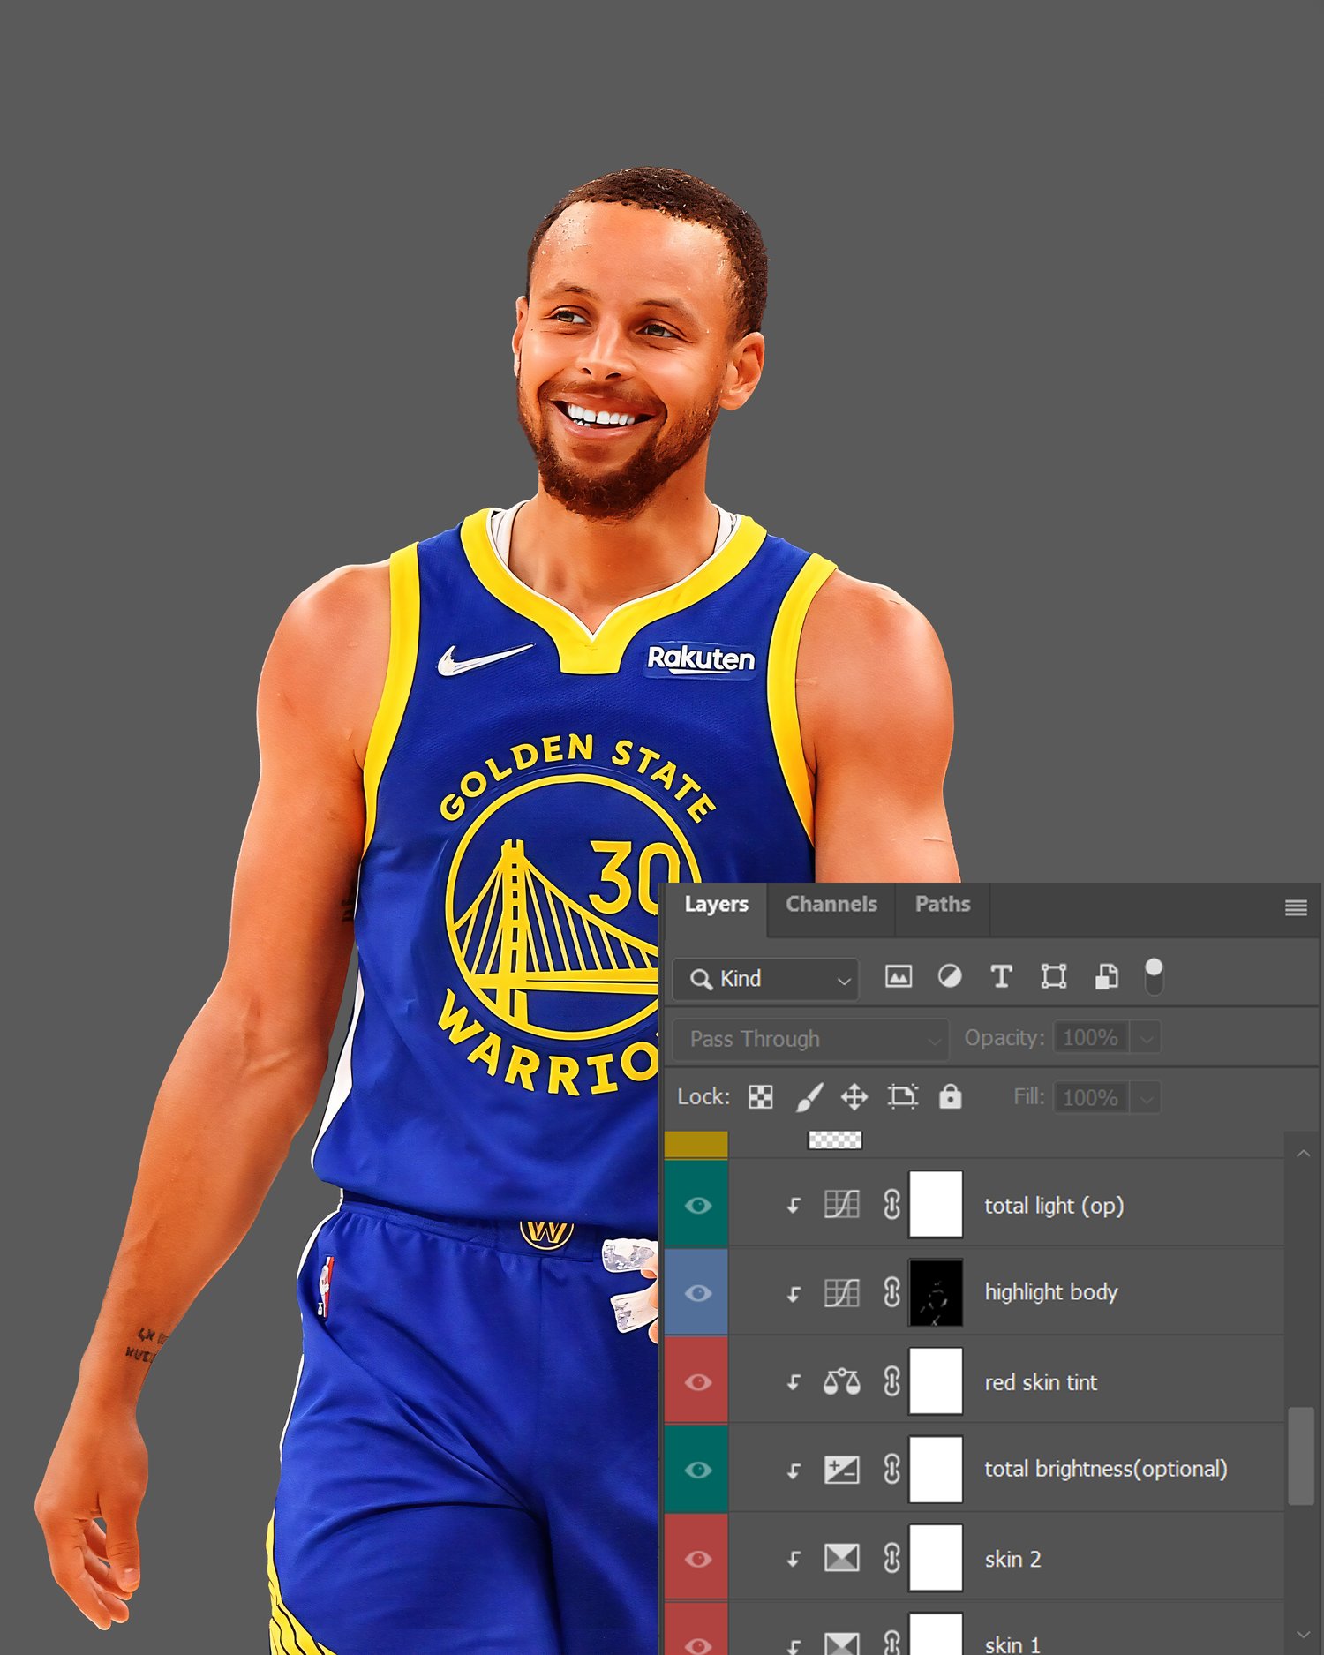Click the layers list scroll down arrow
1324x1655 pixels.
pyautogui.click(x=1303, y=1635)
